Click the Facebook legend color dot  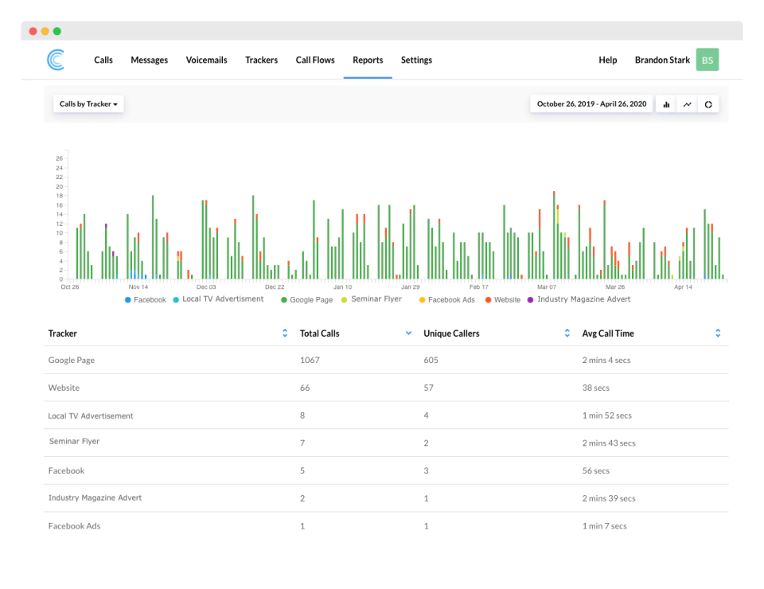(x=127, y=300)
